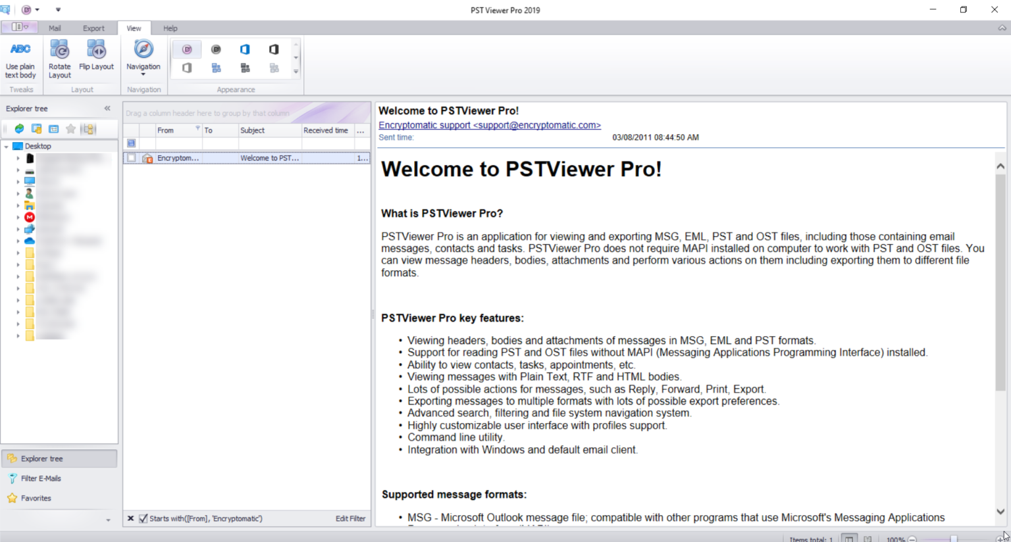Image resolution: width=1011 pixels, height=542 pixels.
Task: Click the refresh icon above the Explorer tree
Action: coord(19,129)
